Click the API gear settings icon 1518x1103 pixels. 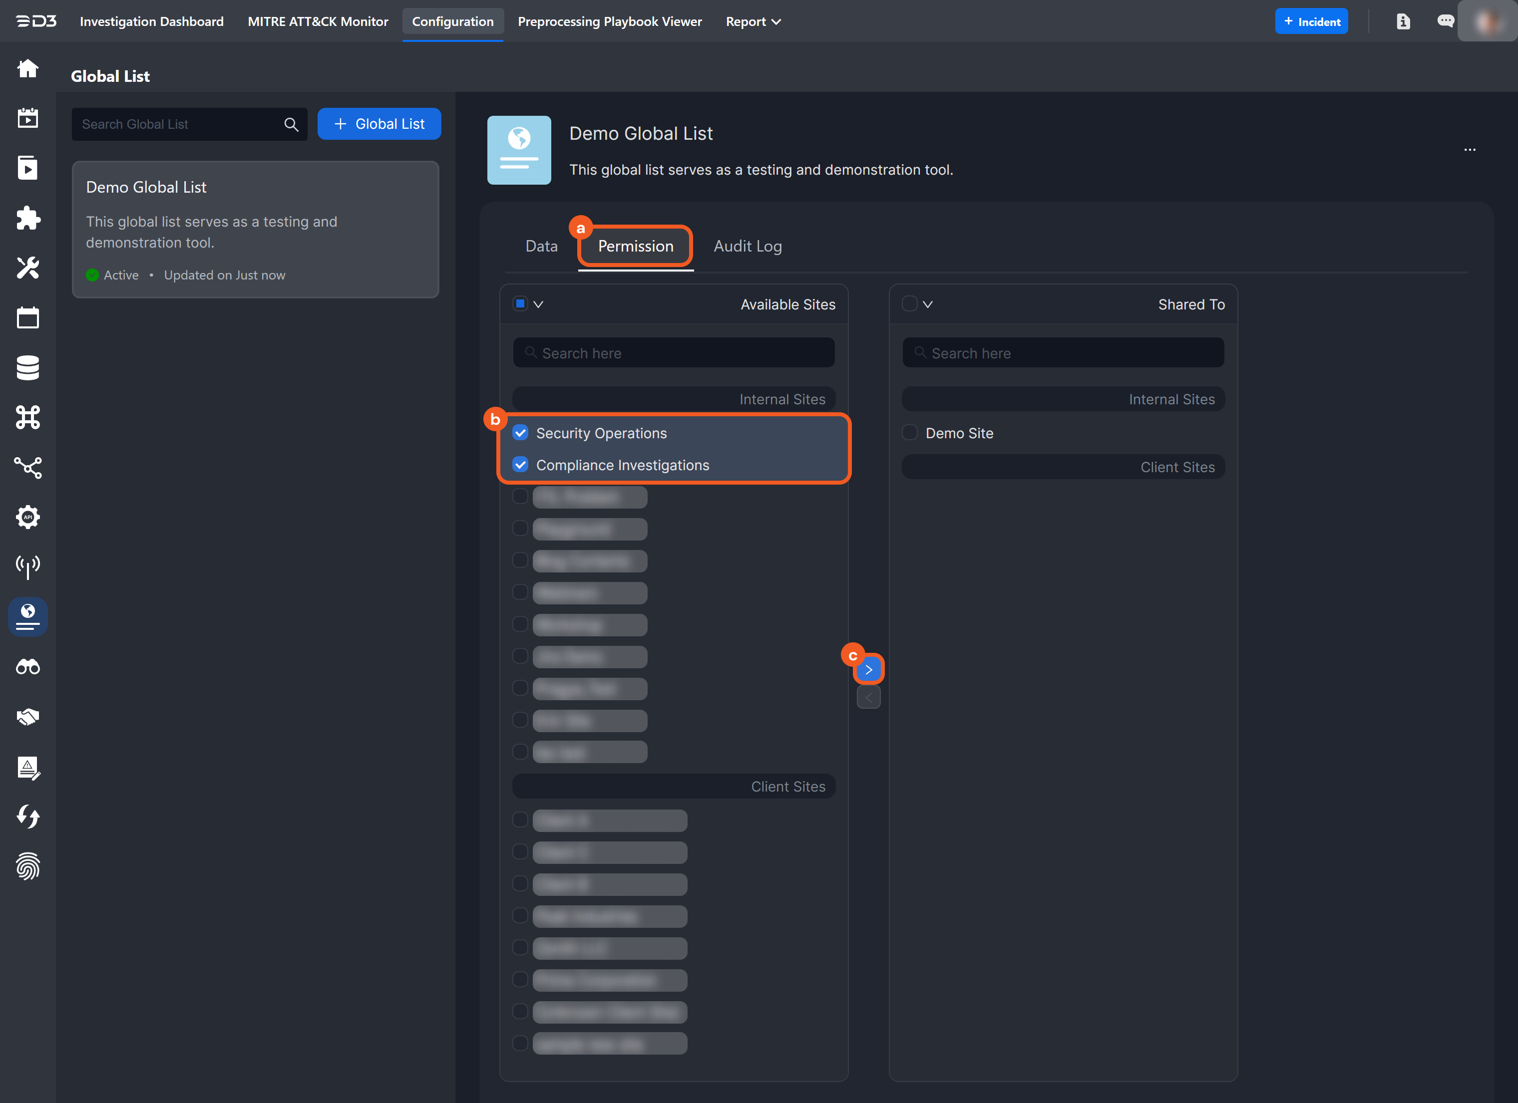[27, 517]
